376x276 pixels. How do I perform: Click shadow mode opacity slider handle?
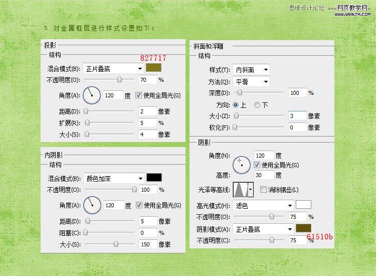point(272,240)
